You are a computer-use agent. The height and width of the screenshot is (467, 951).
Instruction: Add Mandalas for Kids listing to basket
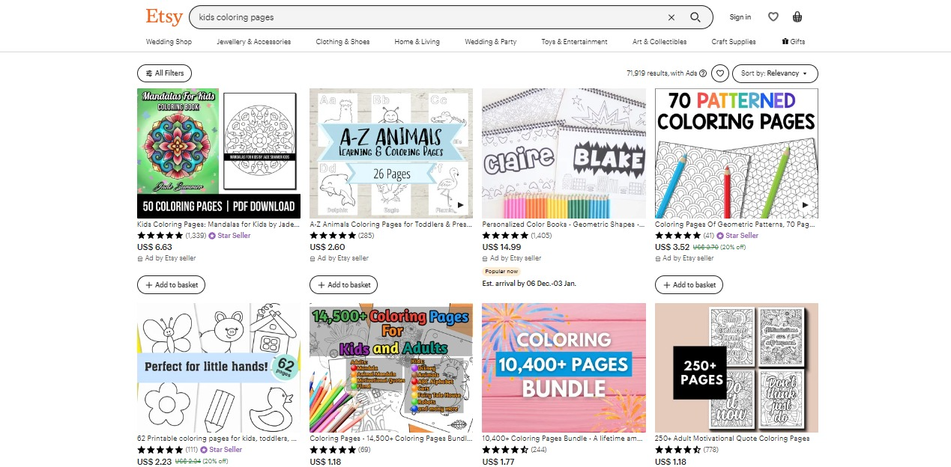171,284
